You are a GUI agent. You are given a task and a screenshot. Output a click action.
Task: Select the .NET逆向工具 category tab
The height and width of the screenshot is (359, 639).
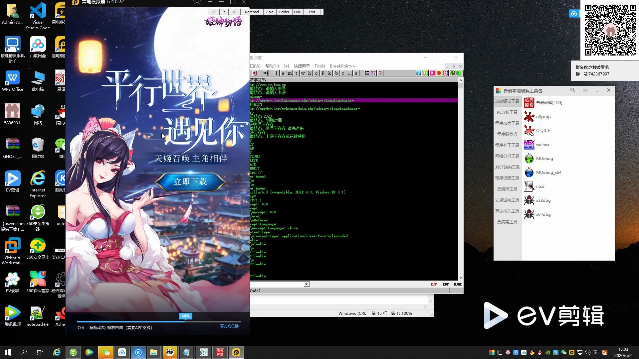tap(507, 167)
